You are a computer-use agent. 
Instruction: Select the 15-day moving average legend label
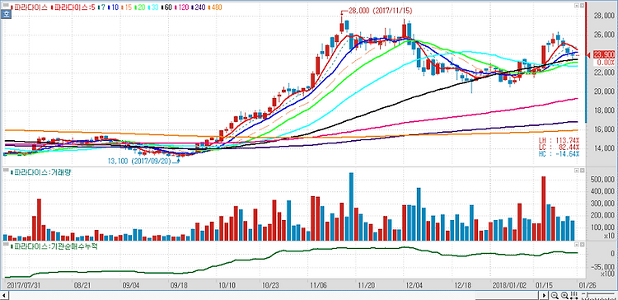click(127, 7)
